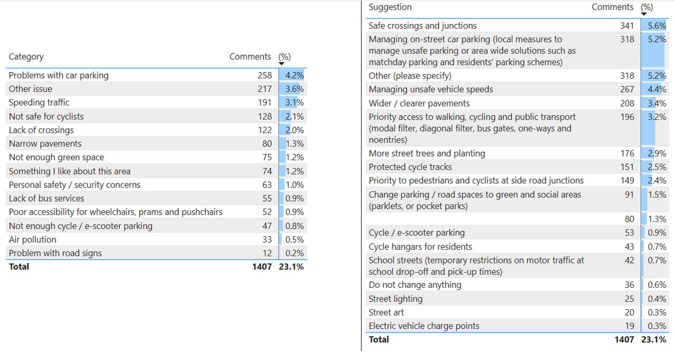Click the 4.2% data bar cell
Screen dimensions: 675x353
294,75
